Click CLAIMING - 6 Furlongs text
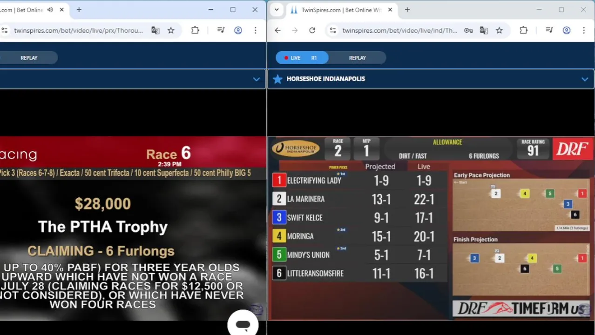The height and width of the screenshot is (335, 595). point(101,251)
